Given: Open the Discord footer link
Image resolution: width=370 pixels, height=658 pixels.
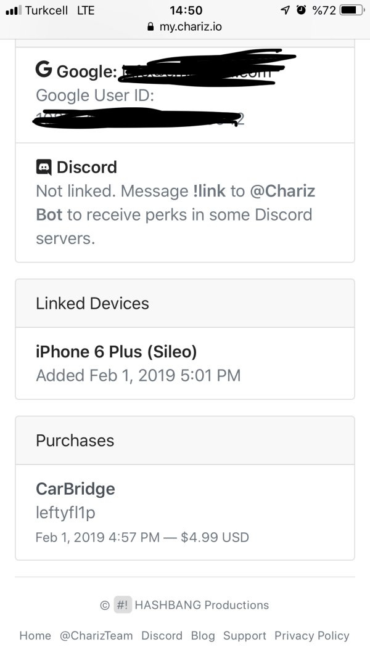Looking at the screenshot, I should click(162, 636).
